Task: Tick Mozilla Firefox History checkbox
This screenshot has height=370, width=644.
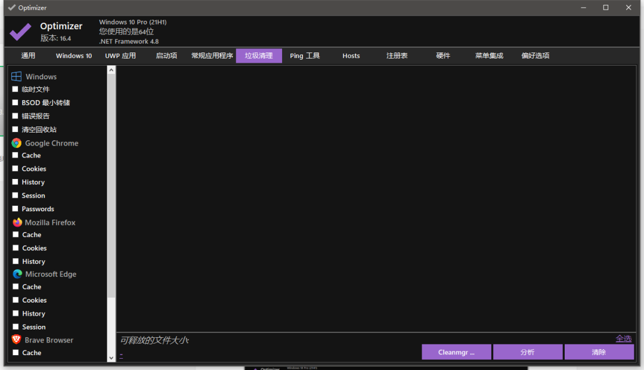Action: (x=16, y=261)
